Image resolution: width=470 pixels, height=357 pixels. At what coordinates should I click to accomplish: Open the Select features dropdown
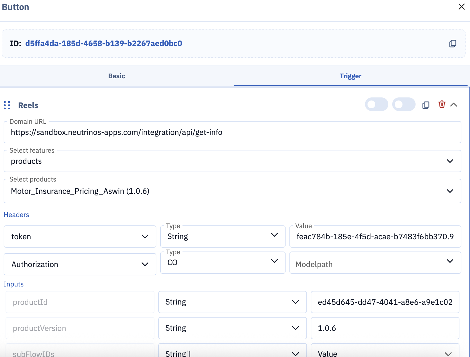232,161
